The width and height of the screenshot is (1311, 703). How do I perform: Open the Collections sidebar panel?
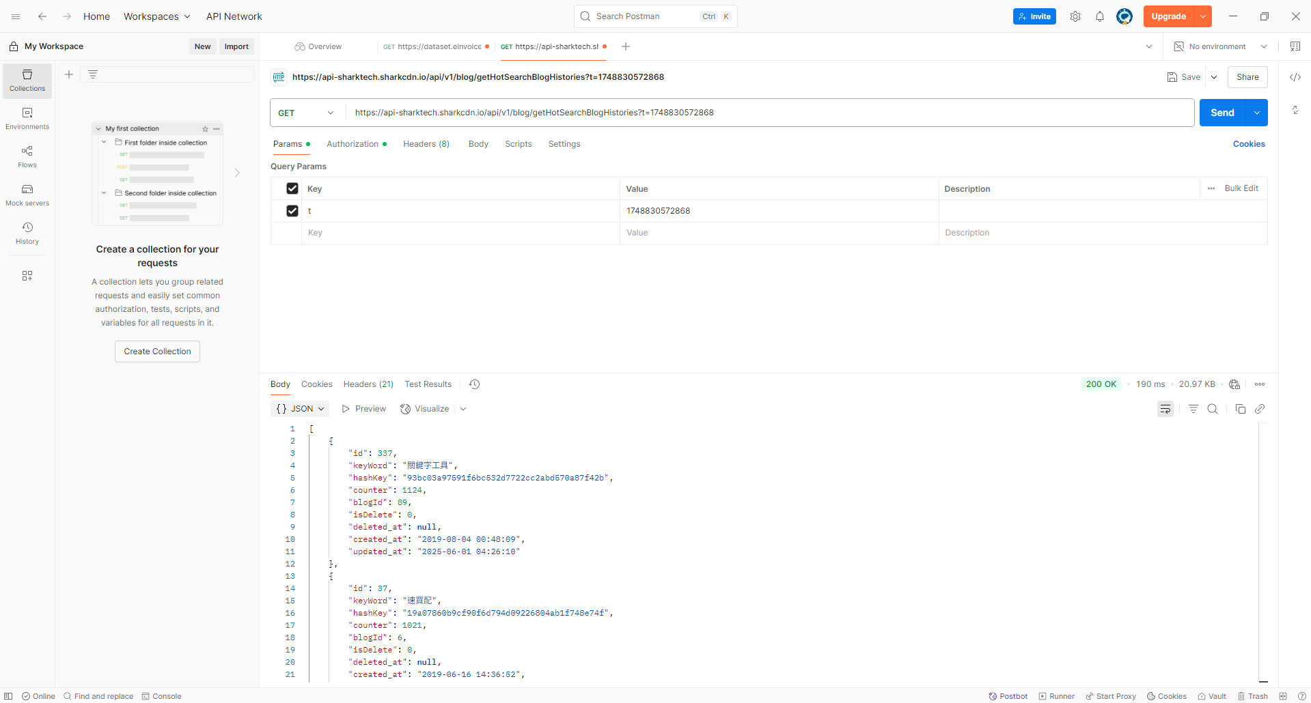pyautogui.click(x=27, y=81)
